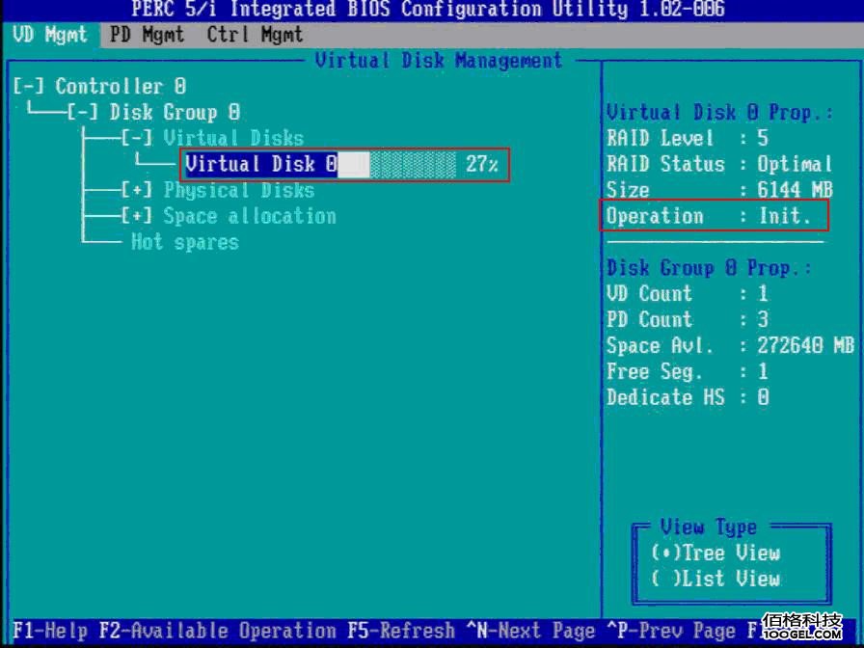Click the initialization progress bar
Image resolution: width=864 pixels, height=648 pixels.
(397, 165)
